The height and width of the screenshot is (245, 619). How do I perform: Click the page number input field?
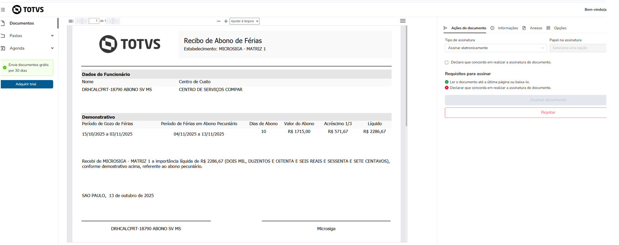(94, 21)
